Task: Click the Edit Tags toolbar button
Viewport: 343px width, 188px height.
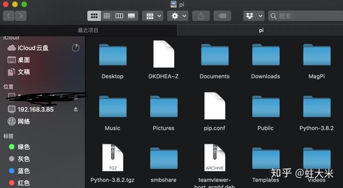Action: (x=222, y=16)
